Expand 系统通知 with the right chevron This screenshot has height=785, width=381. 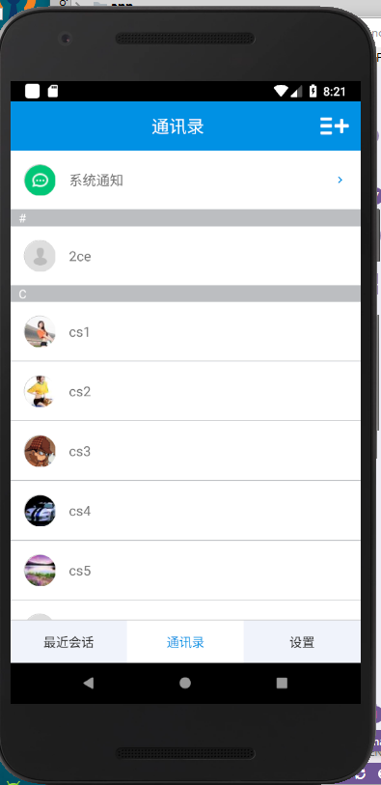coord(340,180)
